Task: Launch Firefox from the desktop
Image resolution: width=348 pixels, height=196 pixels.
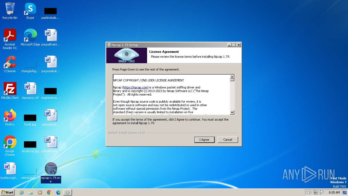Action: pyautogui.click(x=10, y=118)
